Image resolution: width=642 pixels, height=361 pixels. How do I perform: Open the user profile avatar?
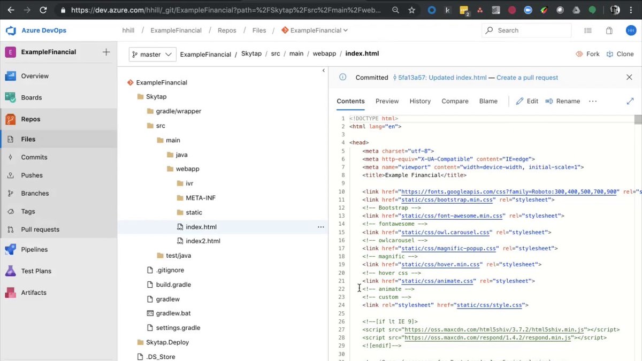click(x=631, y=30)
